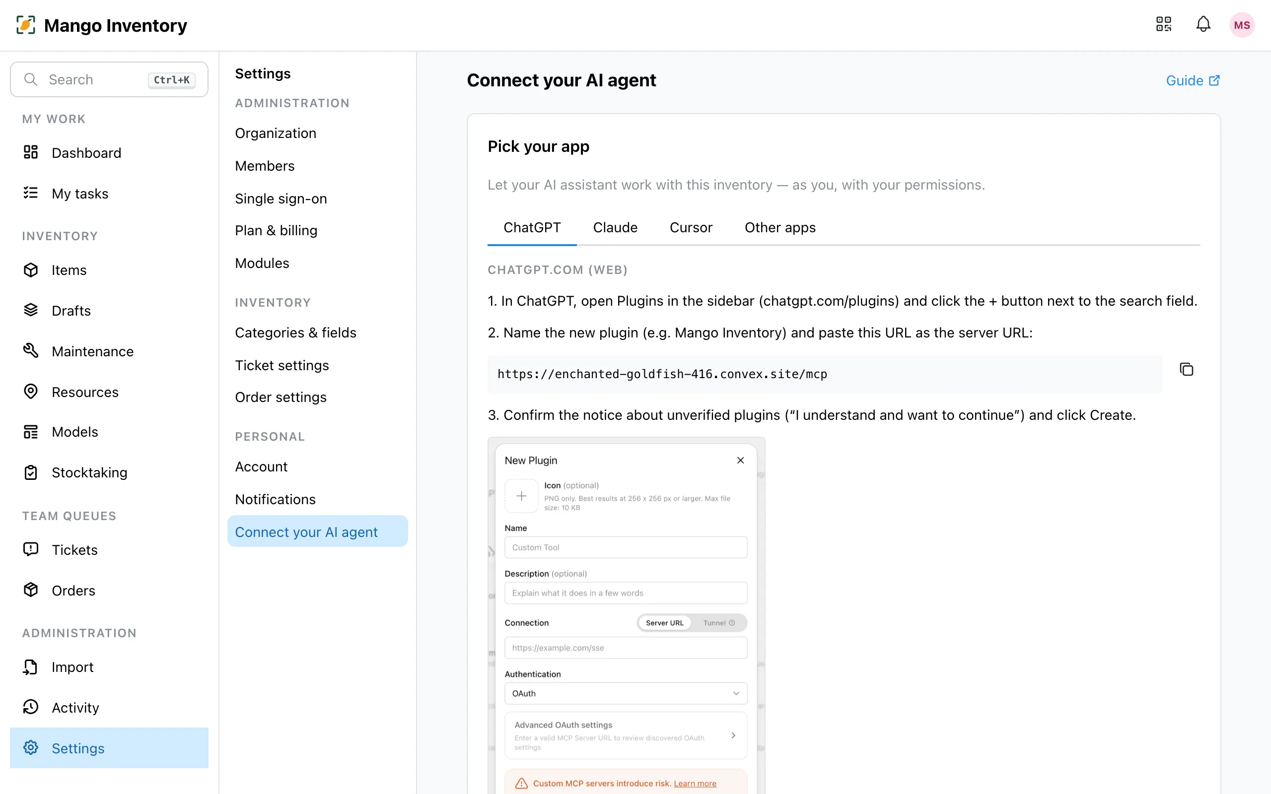The height and width of the screenshot is (794, 1271).
Task: Open Modules settings
Action: [262, 263]
